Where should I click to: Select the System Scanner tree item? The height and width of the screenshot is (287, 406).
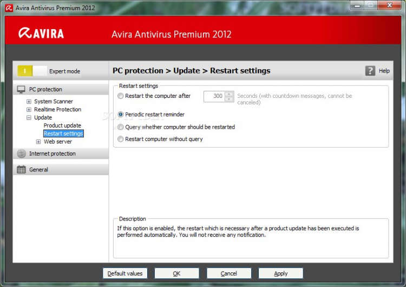54,102
